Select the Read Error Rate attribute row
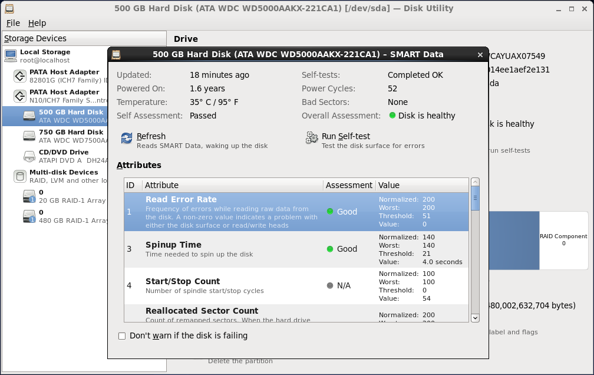 pyautogui.click(x=296, y=212)
